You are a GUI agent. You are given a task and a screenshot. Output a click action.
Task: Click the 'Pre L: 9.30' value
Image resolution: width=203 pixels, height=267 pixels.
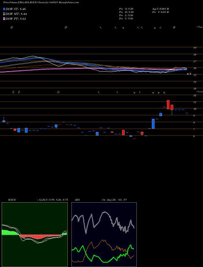click(126, 15)
